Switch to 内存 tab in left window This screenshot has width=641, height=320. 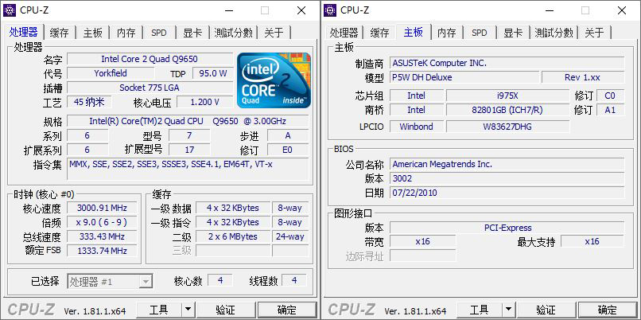[126, 33]
